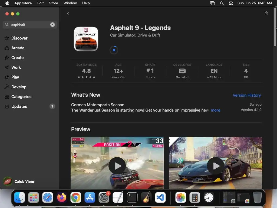Open the Help menu
Image resolution: width=277 pixels, height=208 pixels.
(x=86, y=3)
